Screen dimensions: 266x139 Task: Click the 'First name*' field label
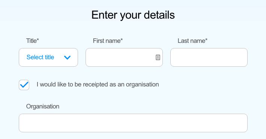point(108,41)
